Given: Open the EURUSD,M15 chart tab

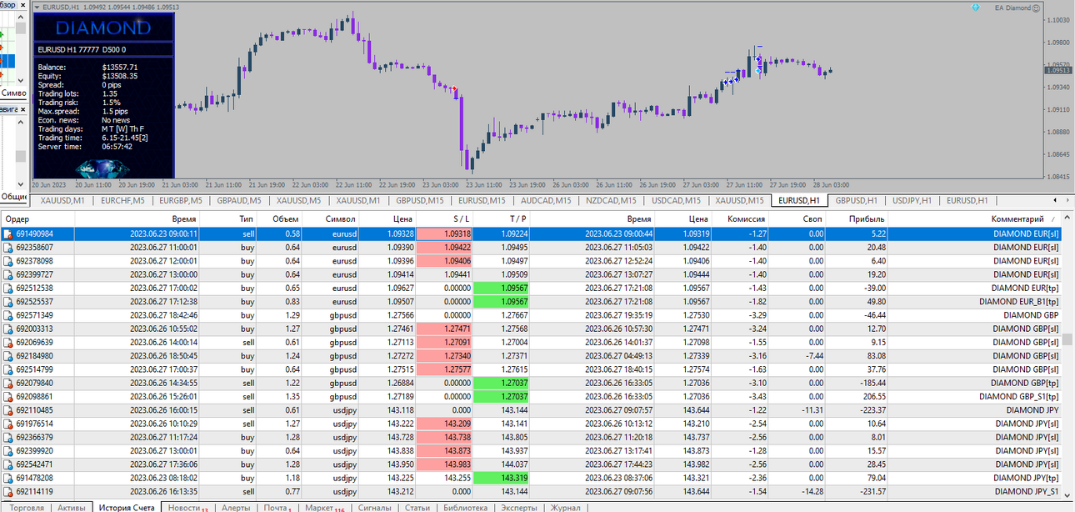Looking at the screenshot, I should pyautogui.click(x=482, y=200).
